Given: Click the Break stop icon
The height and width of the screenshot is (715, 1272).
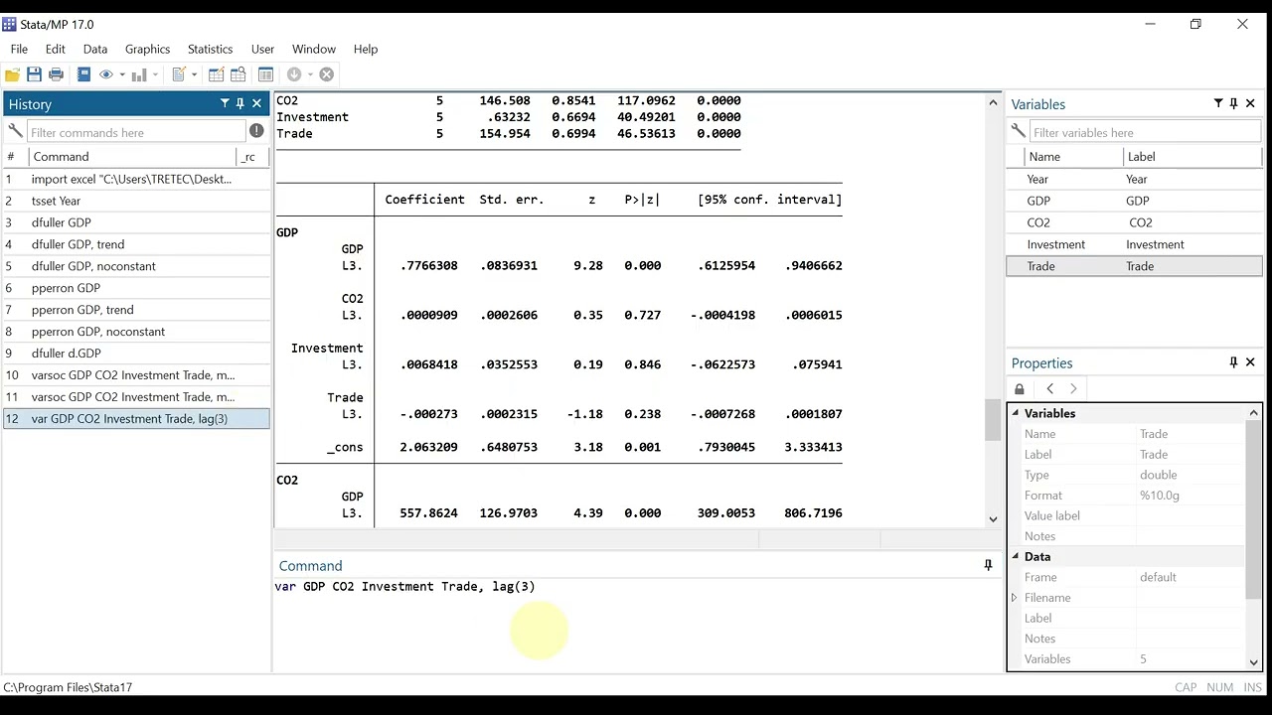Looking at the screenshot, I should [326, 74].
